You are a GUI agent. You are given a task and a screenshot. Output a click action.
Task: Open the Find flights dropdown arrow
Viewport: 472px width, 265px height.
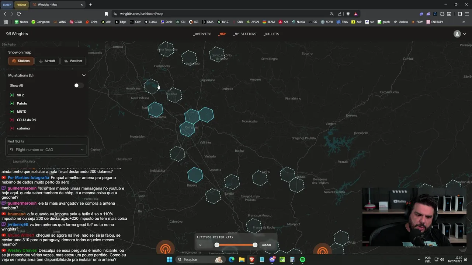coord(82,149)
